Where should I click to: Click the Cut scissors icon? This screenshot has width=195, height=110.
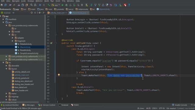[x=19, y=5]
